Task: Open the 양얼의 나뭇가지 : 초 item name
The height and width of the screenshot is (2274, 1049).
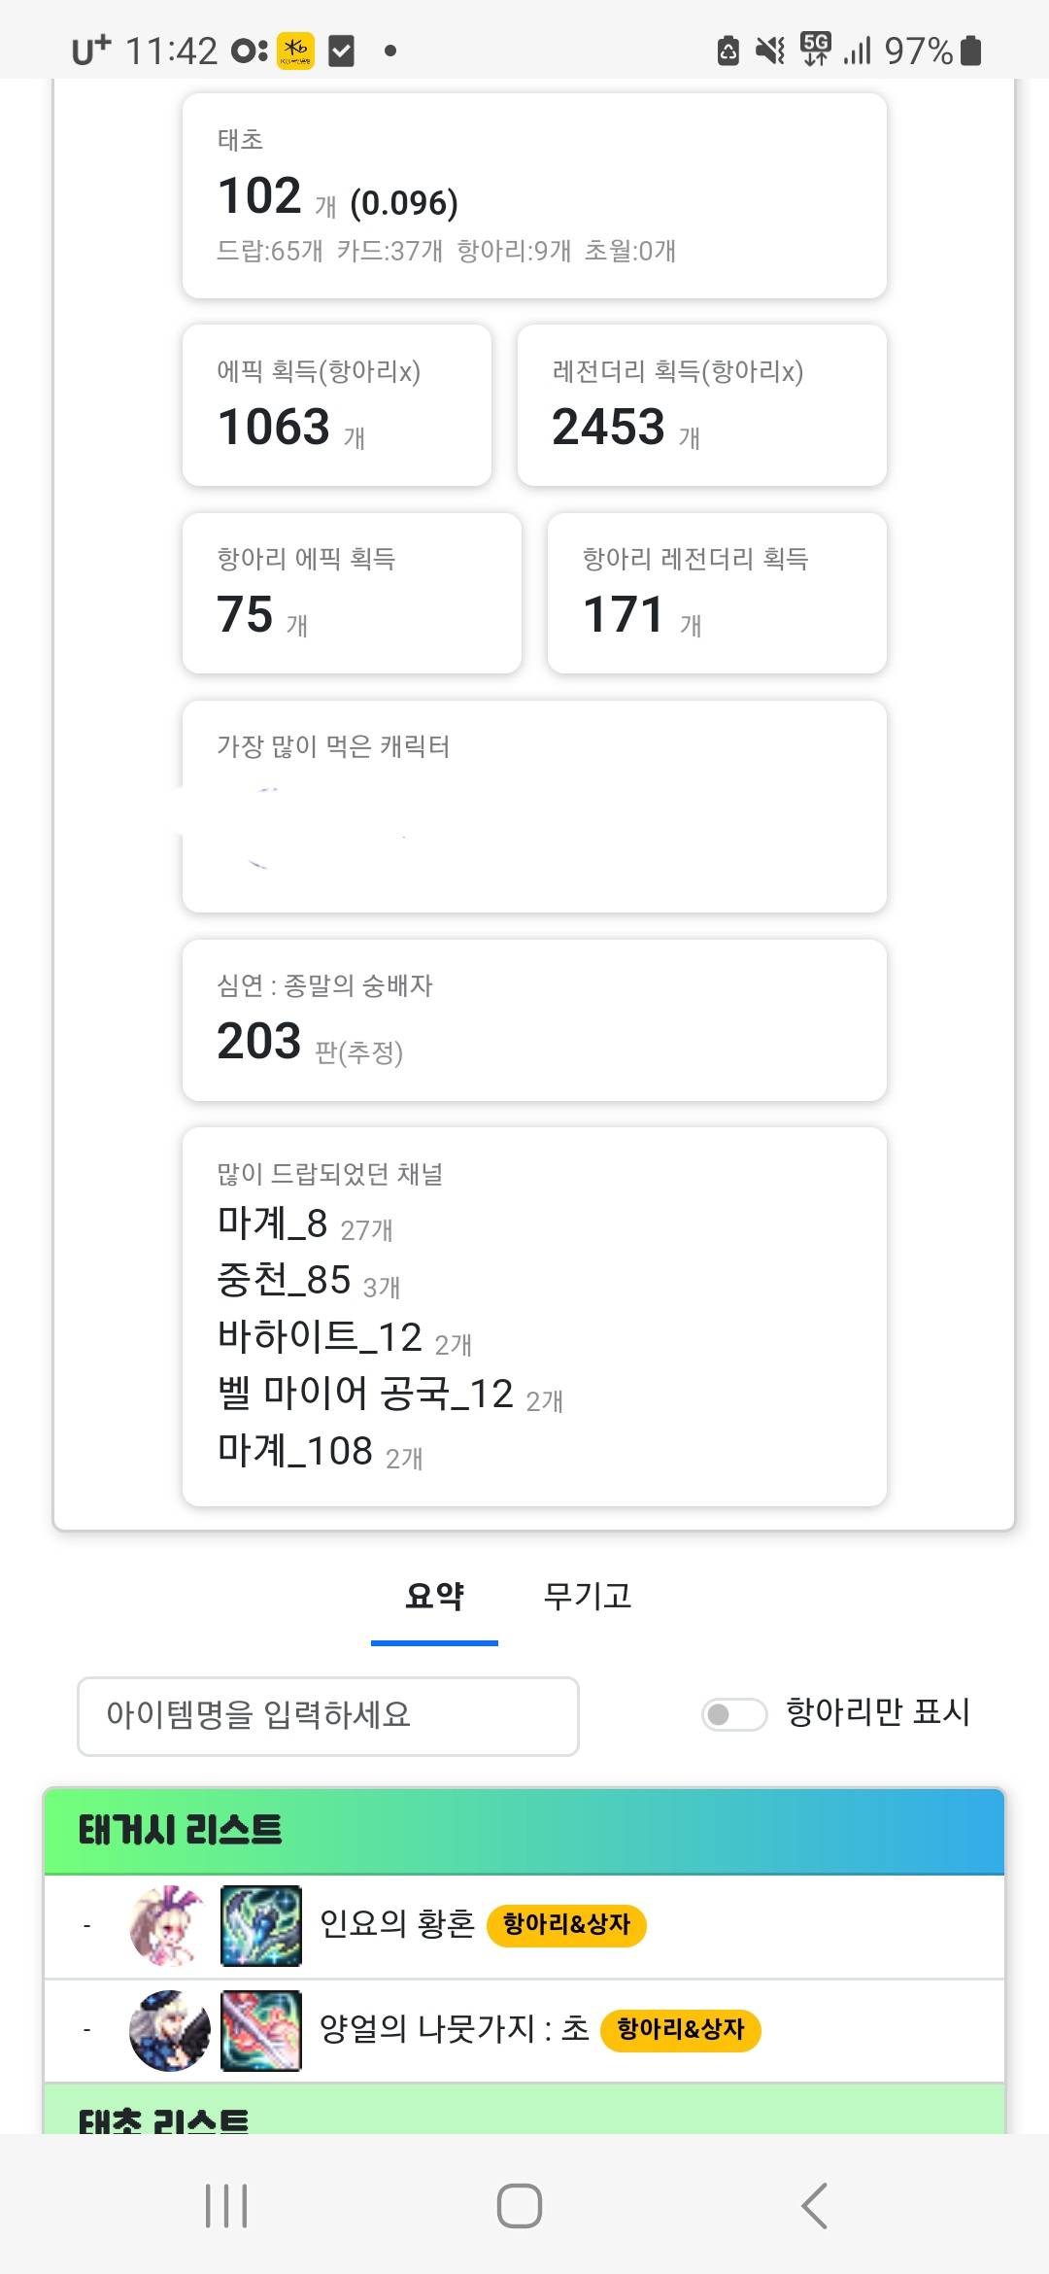Action: point(454,2029)
